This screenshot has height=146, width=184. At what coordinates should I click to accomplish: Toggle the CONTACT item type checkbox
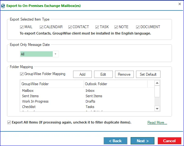click(70, 27)
